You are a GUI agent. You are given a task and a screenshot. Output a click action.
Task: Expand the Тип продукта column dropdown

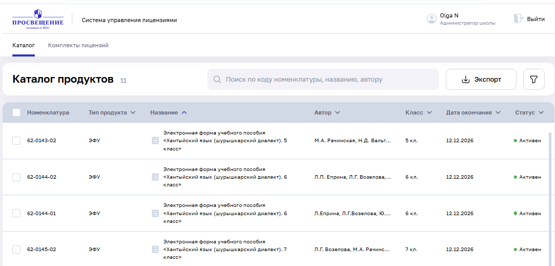[x=133, y=112]
